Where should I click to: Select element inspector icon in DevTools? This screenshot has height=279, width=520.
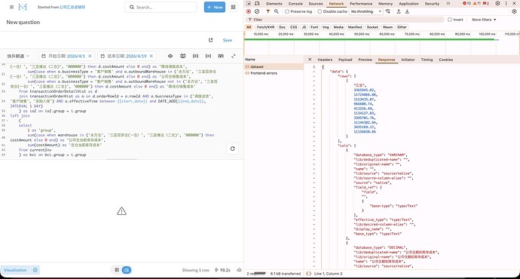[x=249, y=3]
